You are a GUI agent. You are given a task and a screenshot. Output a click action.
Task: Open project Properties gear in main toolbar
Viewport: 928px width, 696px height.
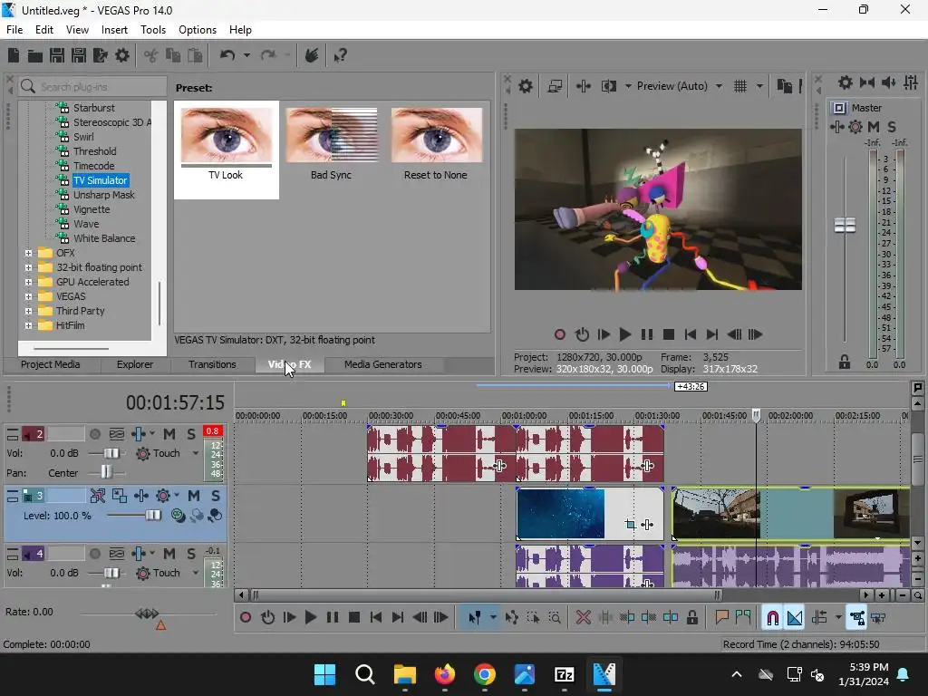(x=122, y=55)
